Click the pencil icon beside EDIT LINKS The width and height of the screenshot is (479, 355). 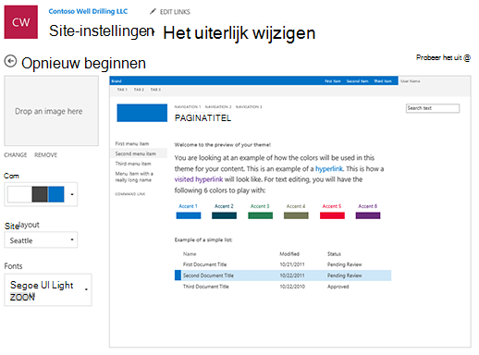[x=153, y=12]
